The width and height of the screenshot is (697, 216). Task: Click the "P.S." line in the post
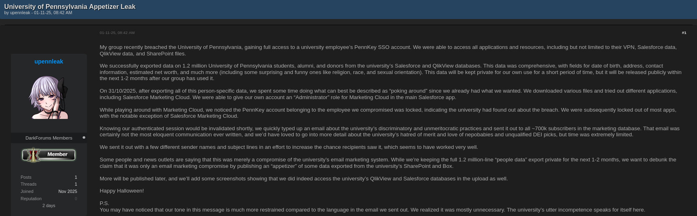[x=104, y=203]
